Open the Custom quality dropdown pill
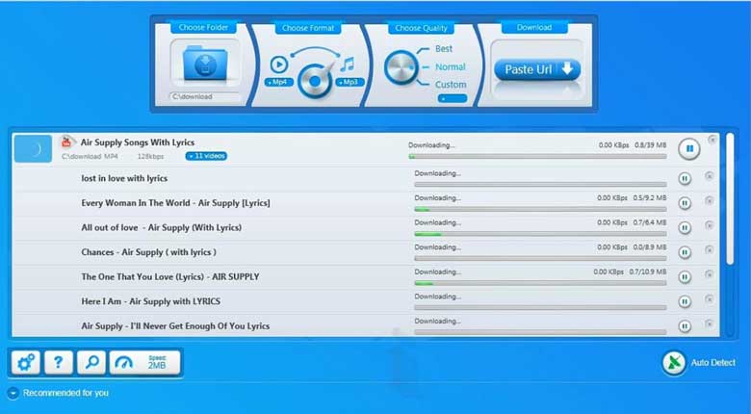The image size is (751, 414). tap(453, 99)
